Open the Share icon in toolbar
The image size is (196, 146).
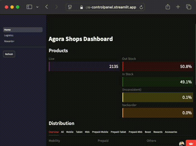(x=168, y=7)
